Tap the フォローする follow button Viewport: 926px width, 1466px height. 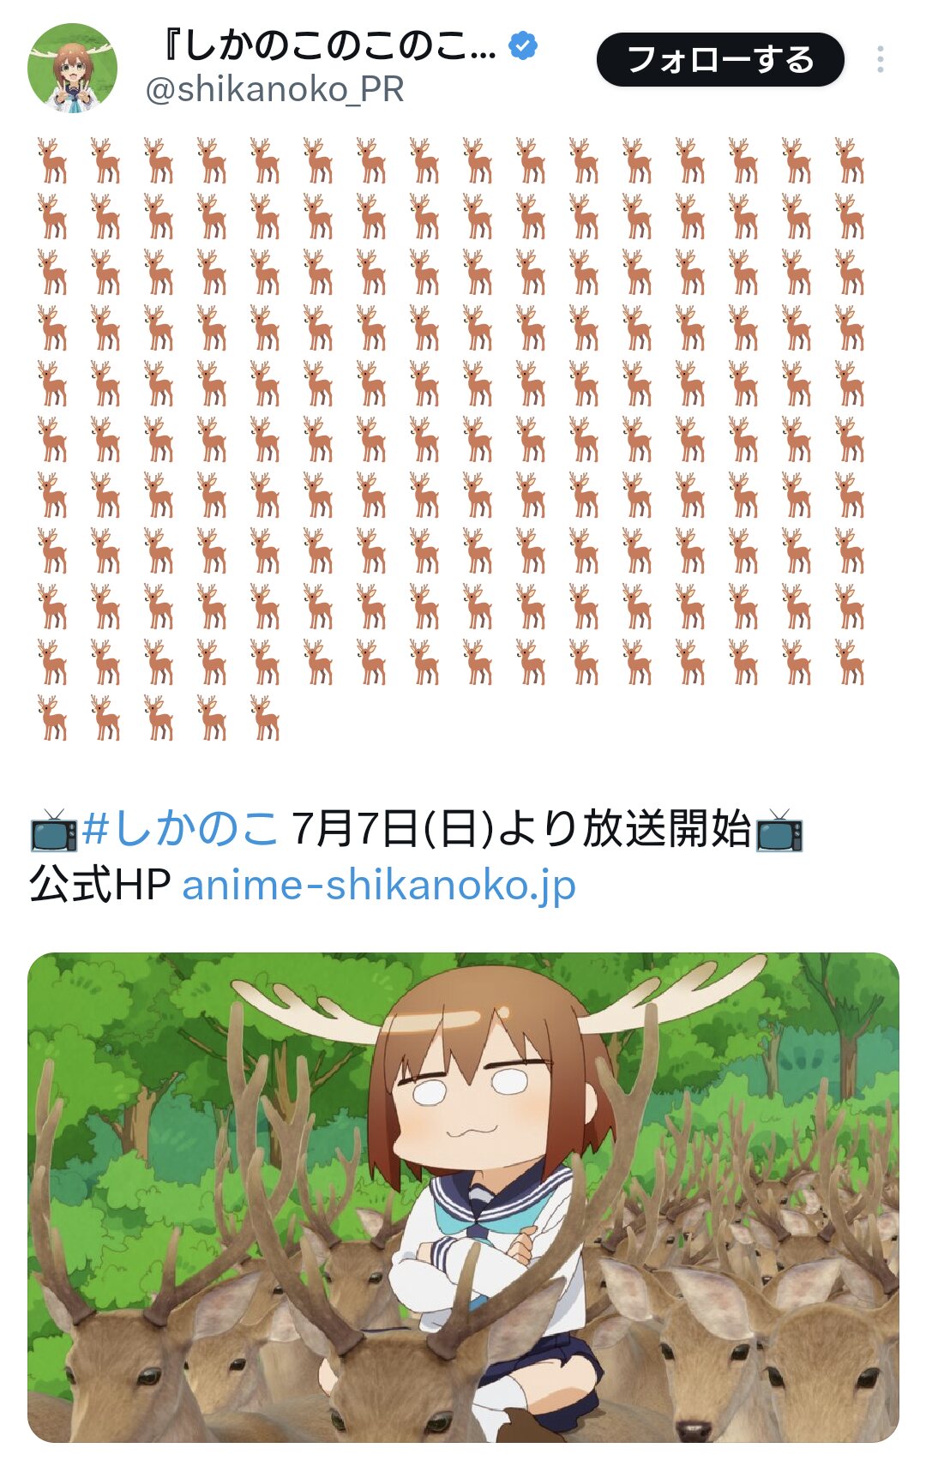pyautogui.click(x=720, y=60)
